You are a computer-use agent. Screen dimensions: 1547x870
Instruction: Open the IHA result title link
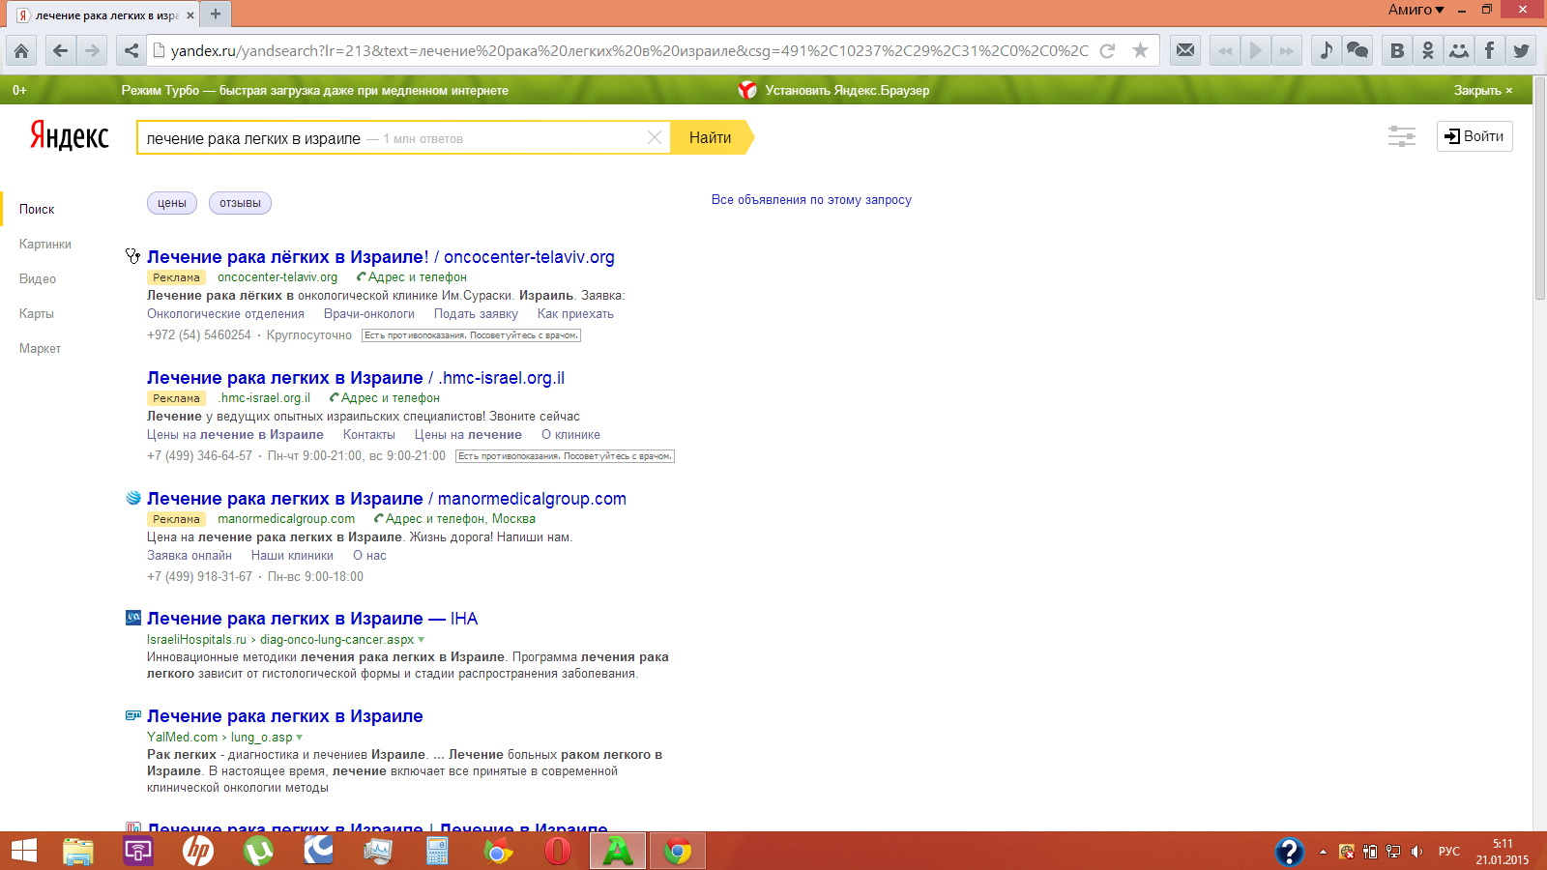tap(312, 619)
